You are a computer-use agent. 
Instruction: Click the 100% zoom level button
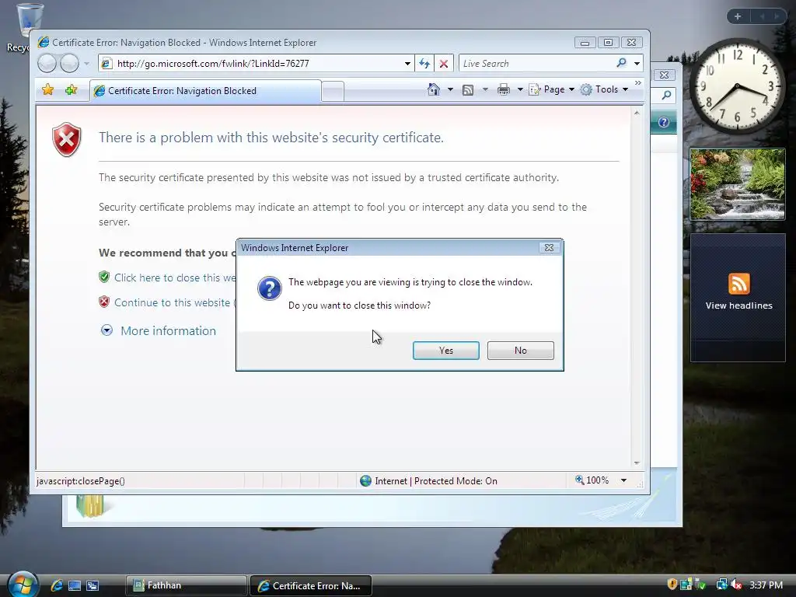(592, 480)
